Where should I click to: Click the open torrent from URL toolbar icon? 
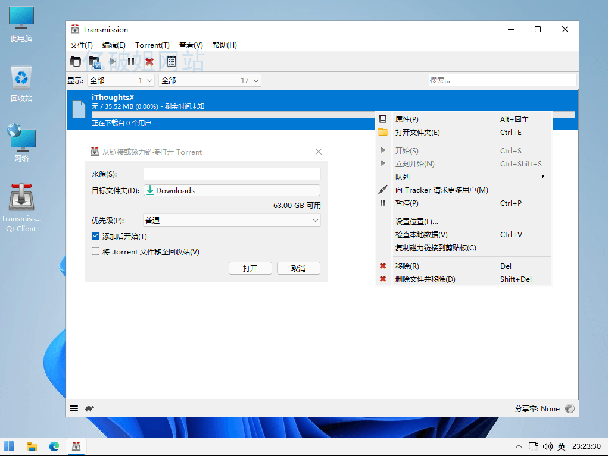tap(94, 61)
